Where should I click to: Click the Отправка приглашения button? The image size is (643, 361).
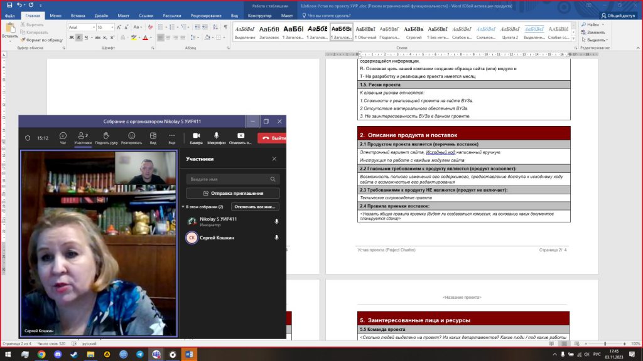(x=233, y=193)
